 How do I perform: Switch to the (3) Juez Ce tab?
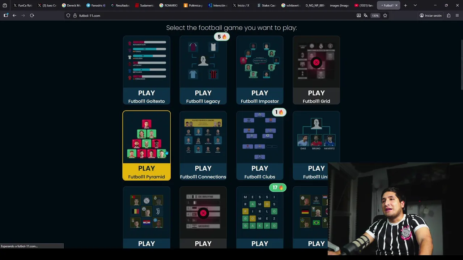tap(47, 5)
